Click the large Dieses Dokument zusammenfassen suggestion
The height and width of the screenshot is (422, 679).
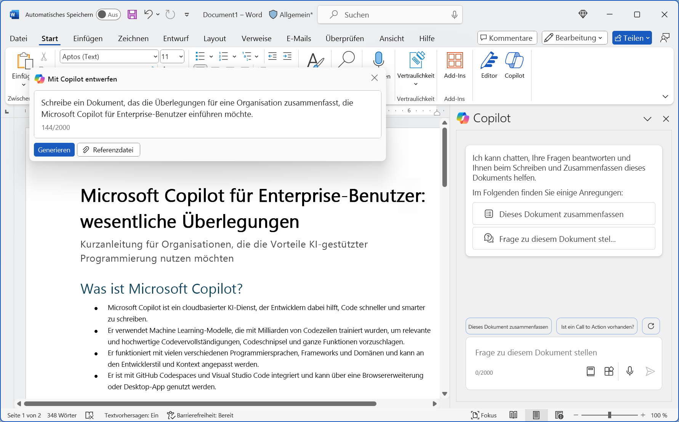pyautogui.click(x=564, y=214)
